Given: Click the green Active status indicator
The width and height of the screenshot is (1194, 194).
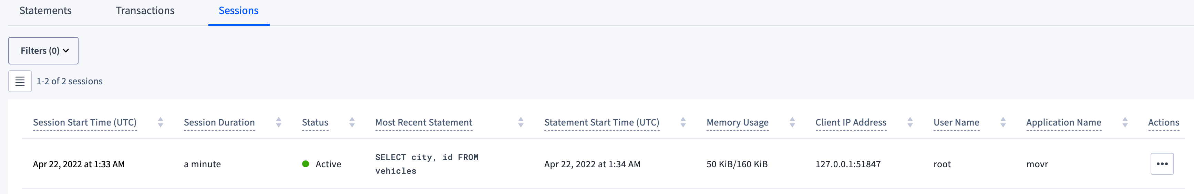Looking at the screenshot, I should click(306, 163).
